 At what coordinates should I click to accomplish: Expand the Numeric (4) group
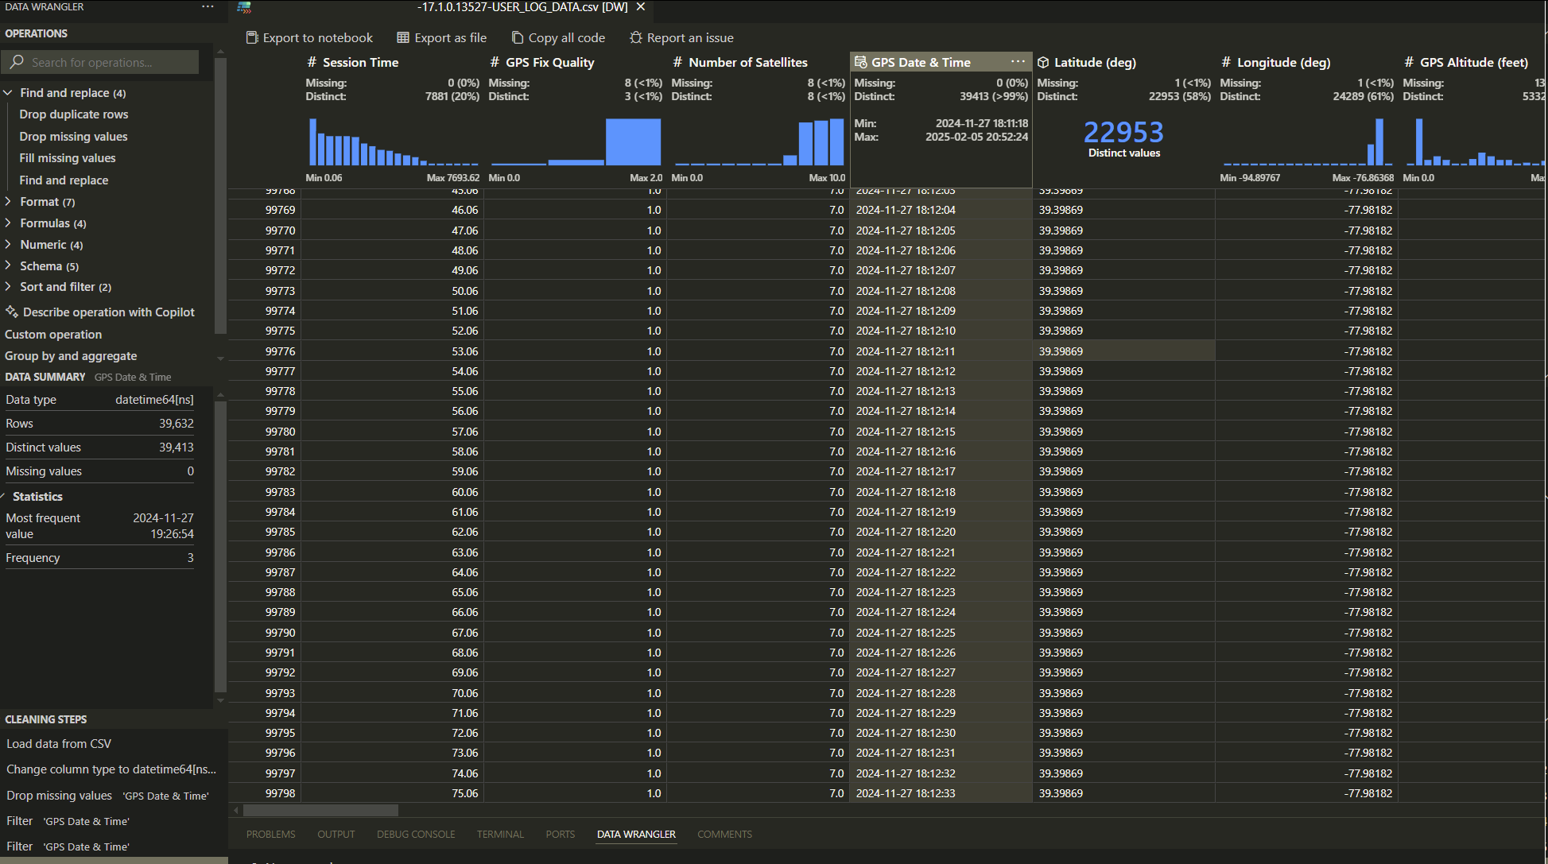8,245
